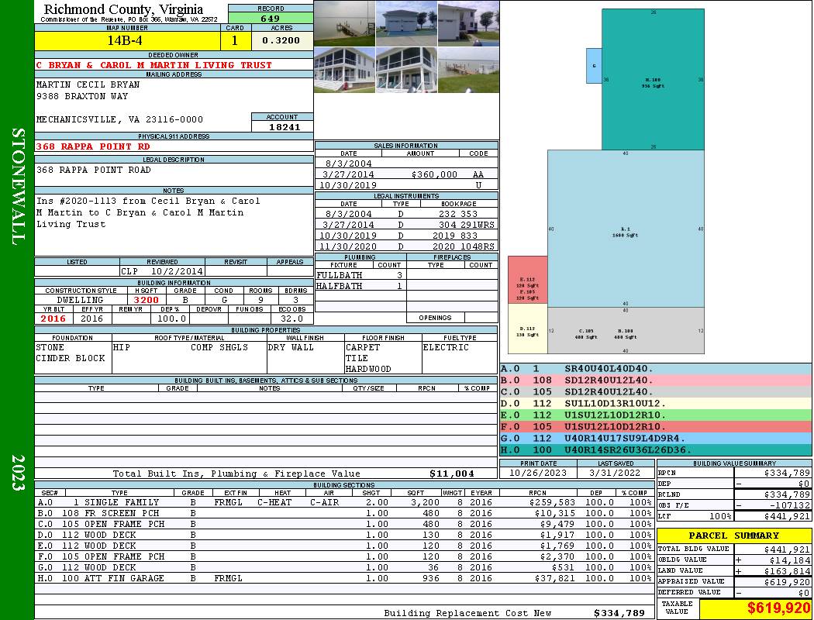Click blue legend row G.0 112
This screenshot has width=814, height=620.
[656, 439]
